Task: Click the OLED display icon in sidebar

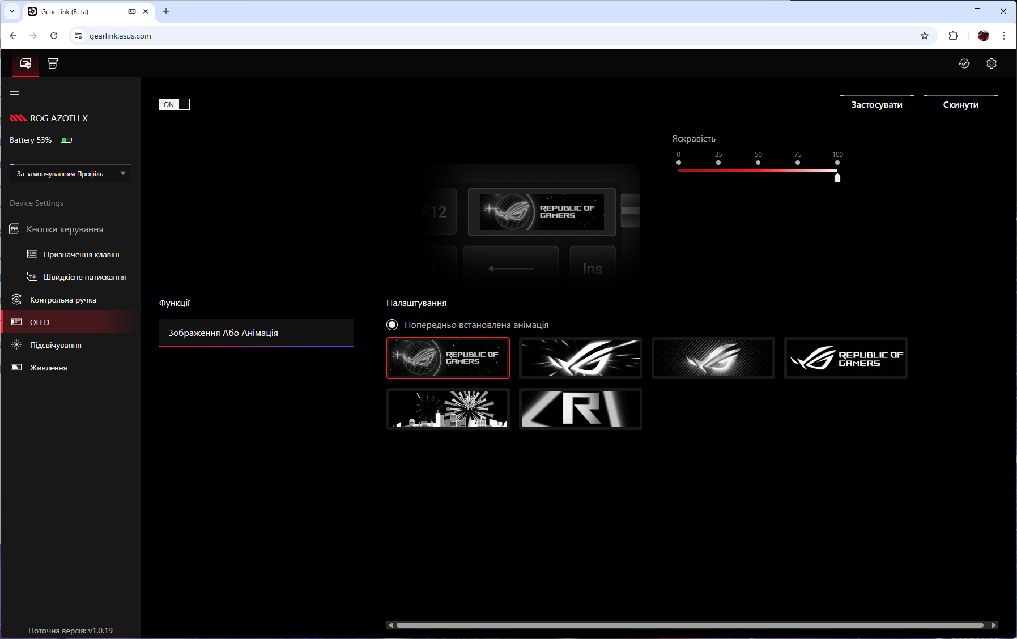Action: pyautogui.click(x=17, y=322)
